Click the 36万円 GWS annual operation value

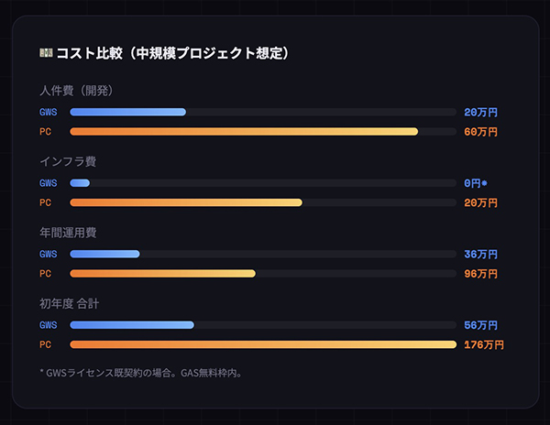coord(480,254)
